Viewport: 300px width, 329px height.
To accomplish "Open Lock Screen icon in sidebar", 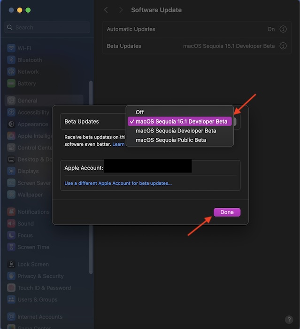I will [11, 264].
